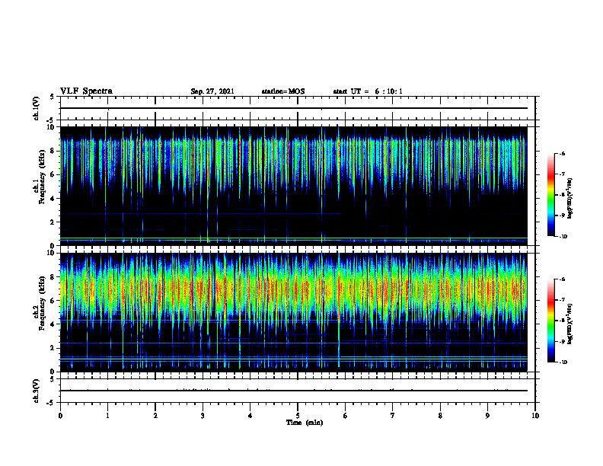The width and height of the screenshot is (603, 466).
Task: Click the "-6" value on ch.1 color bar
Action: point(562,154)
